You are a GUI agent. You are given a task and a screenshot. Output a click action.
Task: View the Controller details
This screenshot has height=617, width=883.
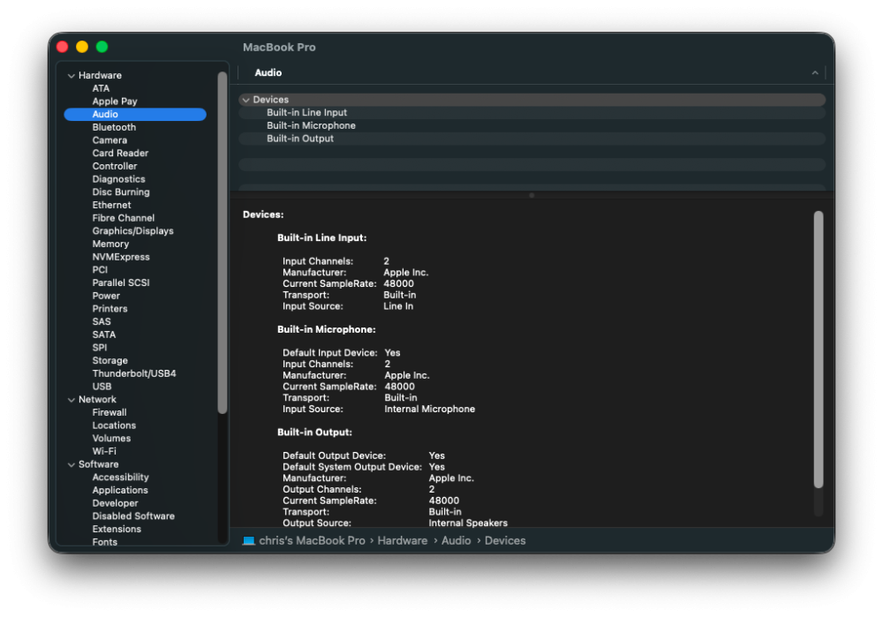[x=115, y=166]
